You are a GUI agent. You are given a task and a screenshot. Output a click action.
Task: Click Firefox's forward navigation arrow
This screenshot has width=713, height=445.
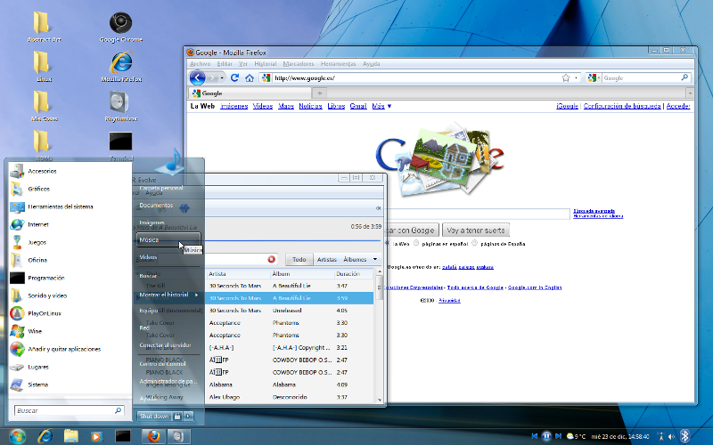[x=213, y=78]
